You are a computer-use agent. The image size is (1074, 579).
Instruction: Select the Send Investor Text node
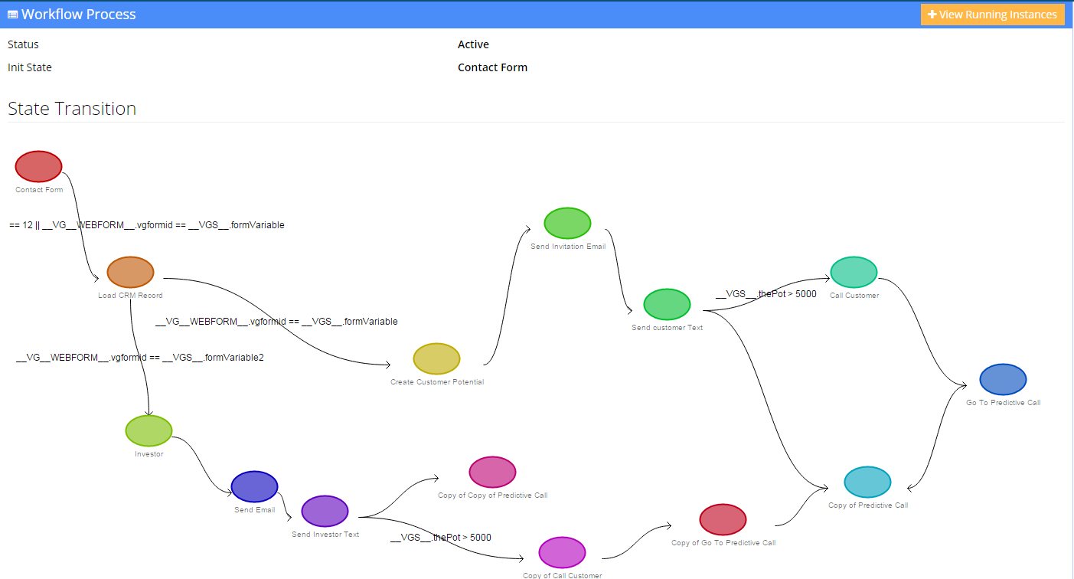pos(325,510)
